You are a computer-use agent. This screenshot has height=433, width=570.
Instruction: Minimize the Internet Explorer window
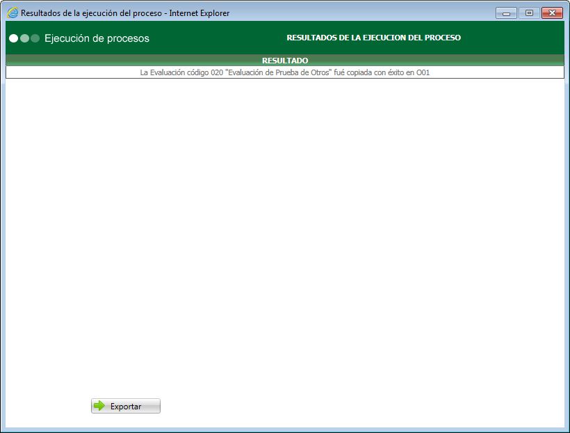tap(506, 13)
